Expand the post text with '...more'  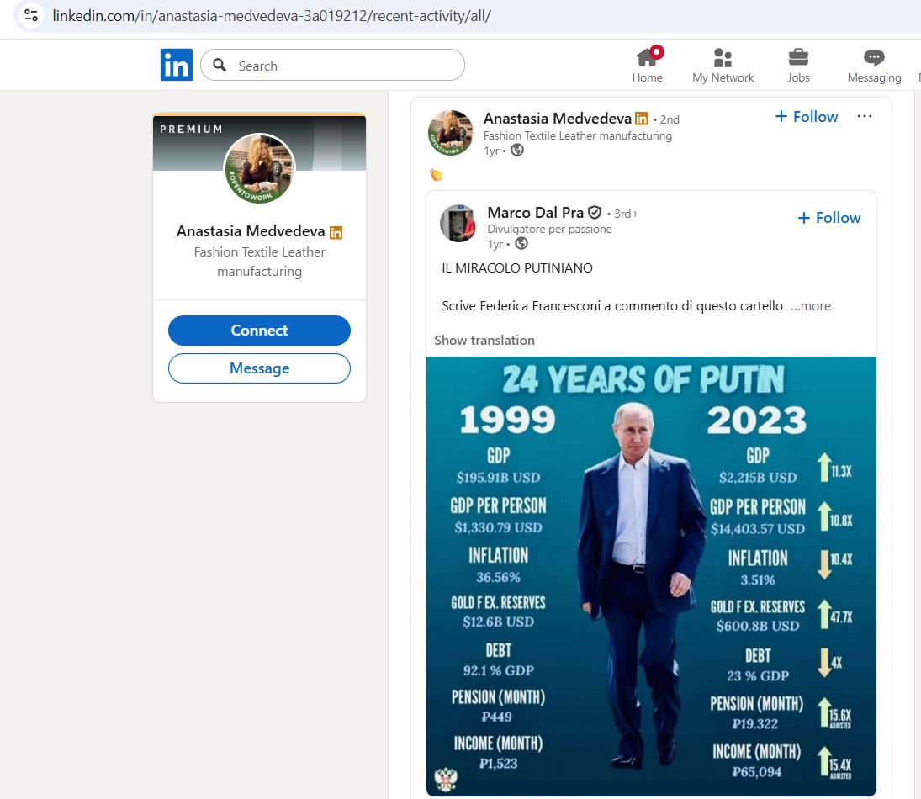pos(810,306)
